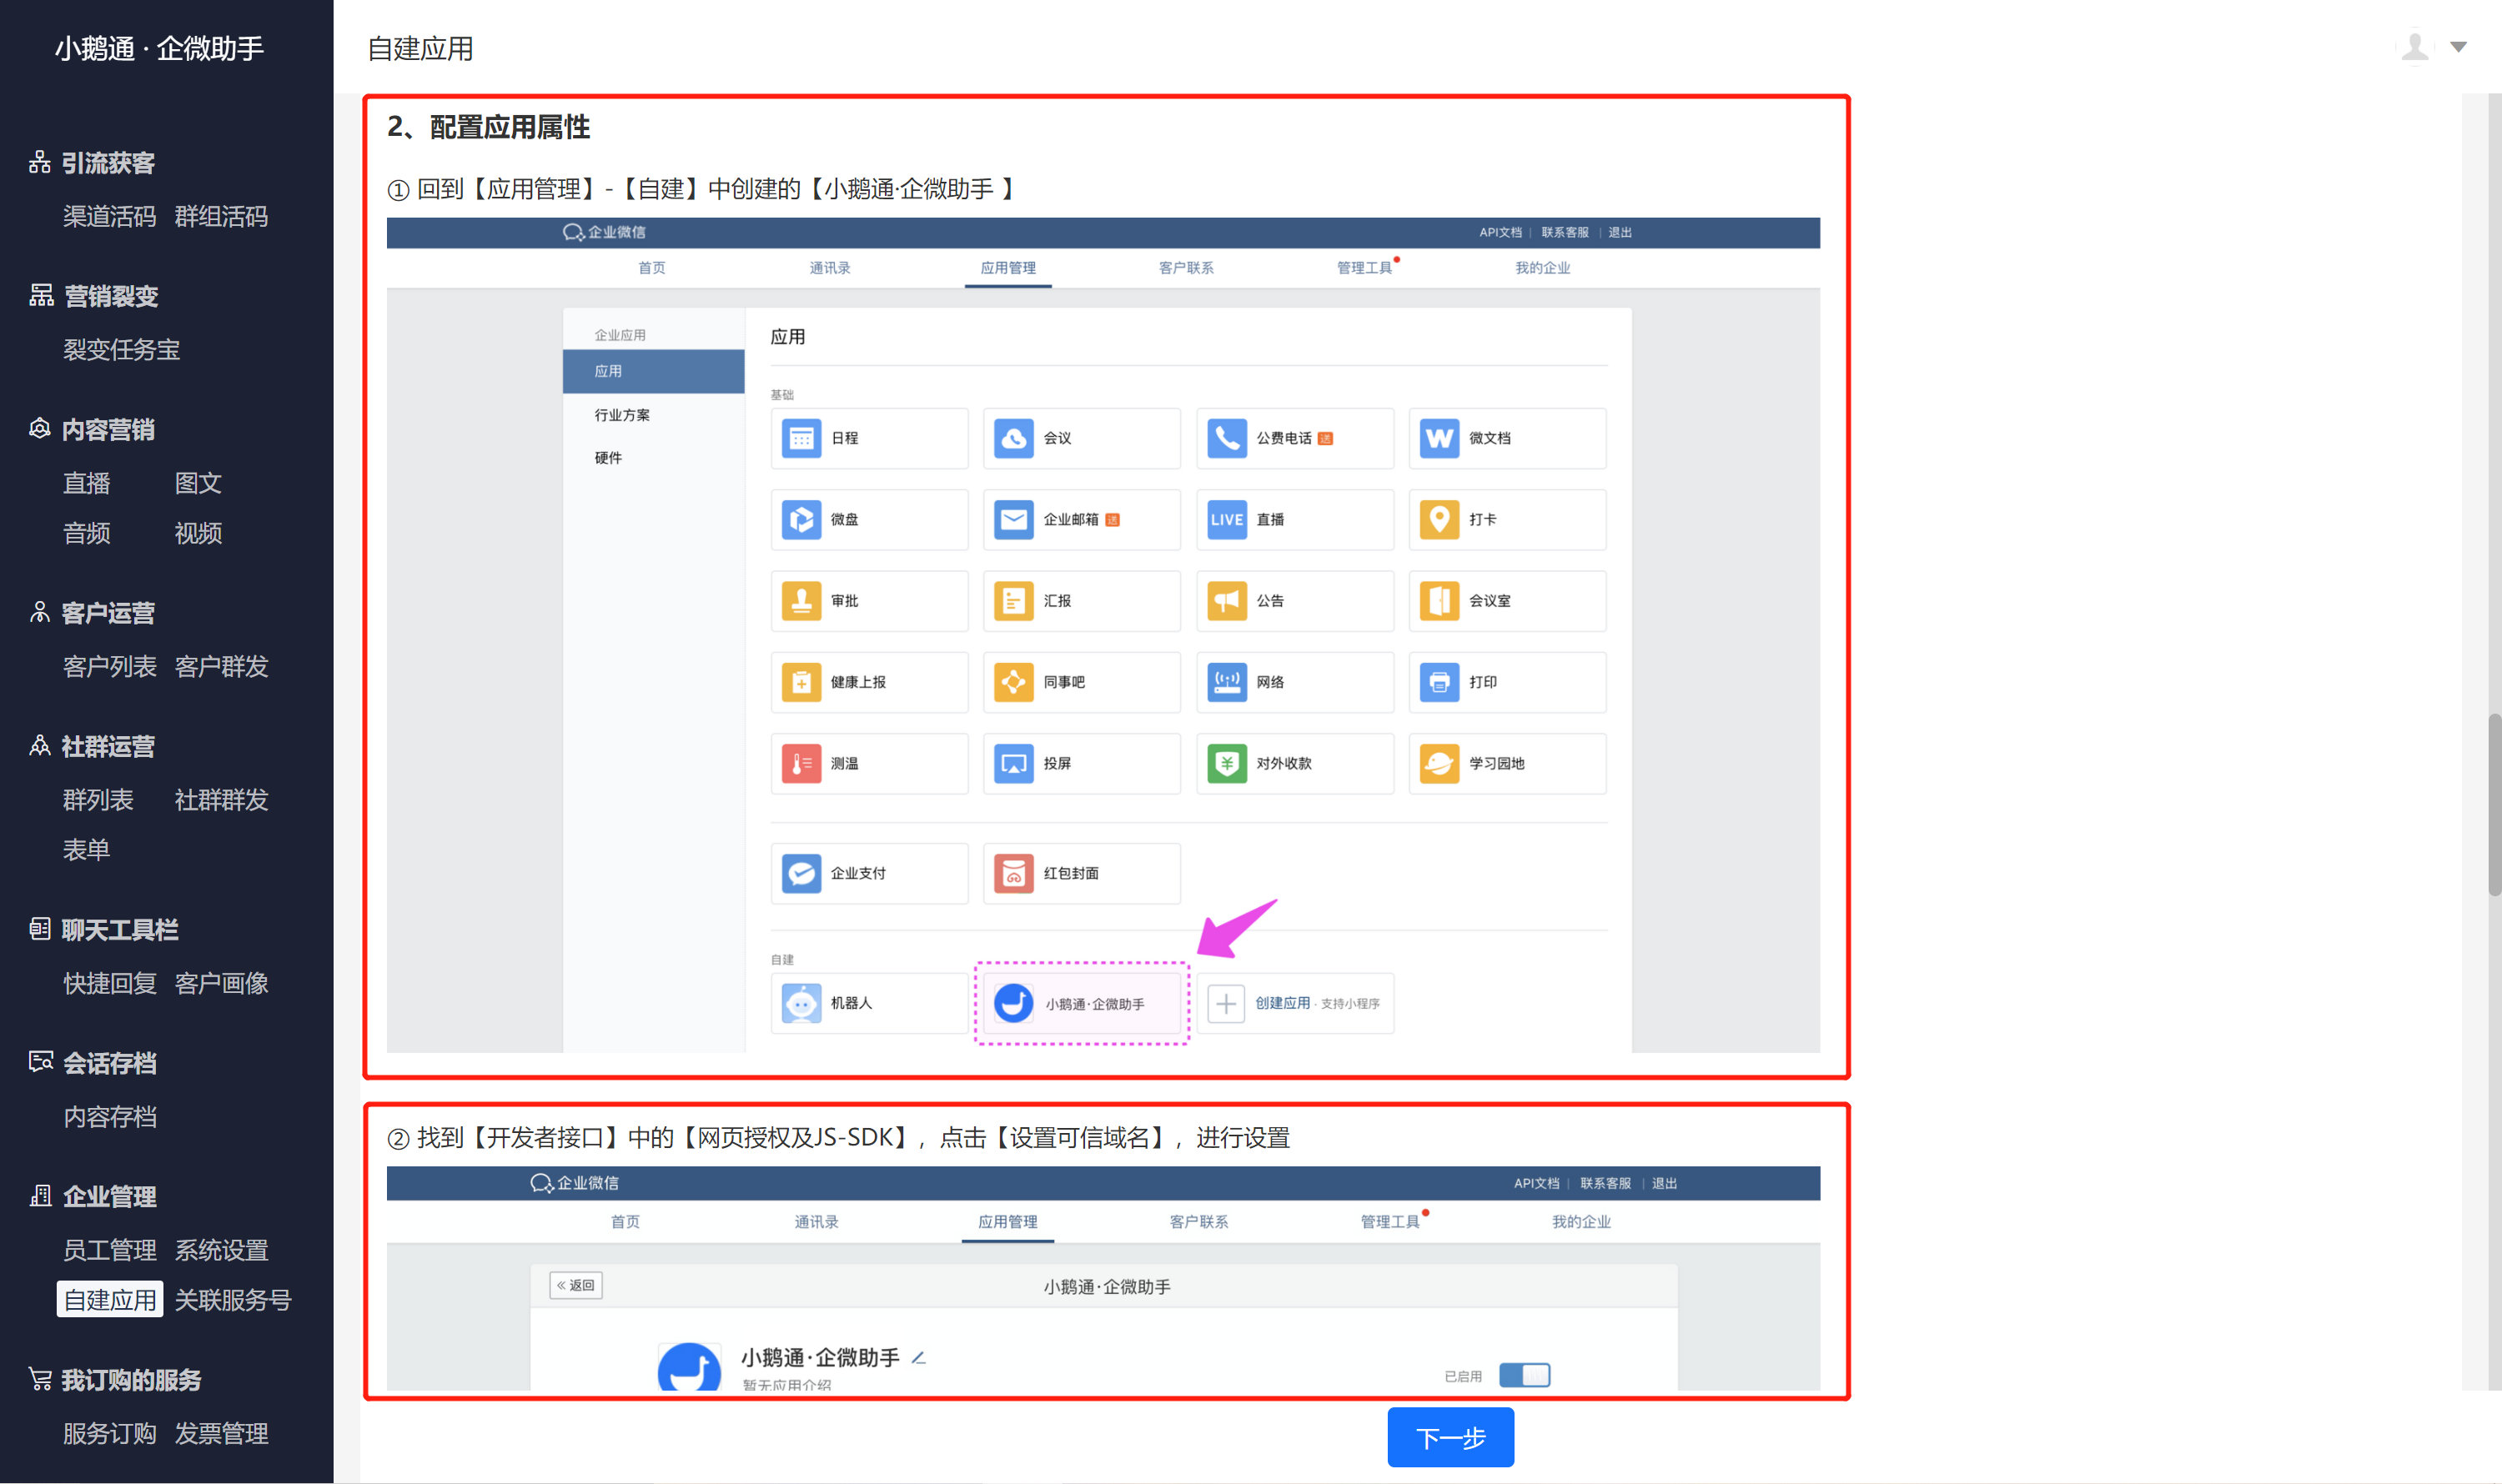Click the « 返回 button in step ② image
This screenshot has width=2502, height=1484.
tap(576, 1285)
